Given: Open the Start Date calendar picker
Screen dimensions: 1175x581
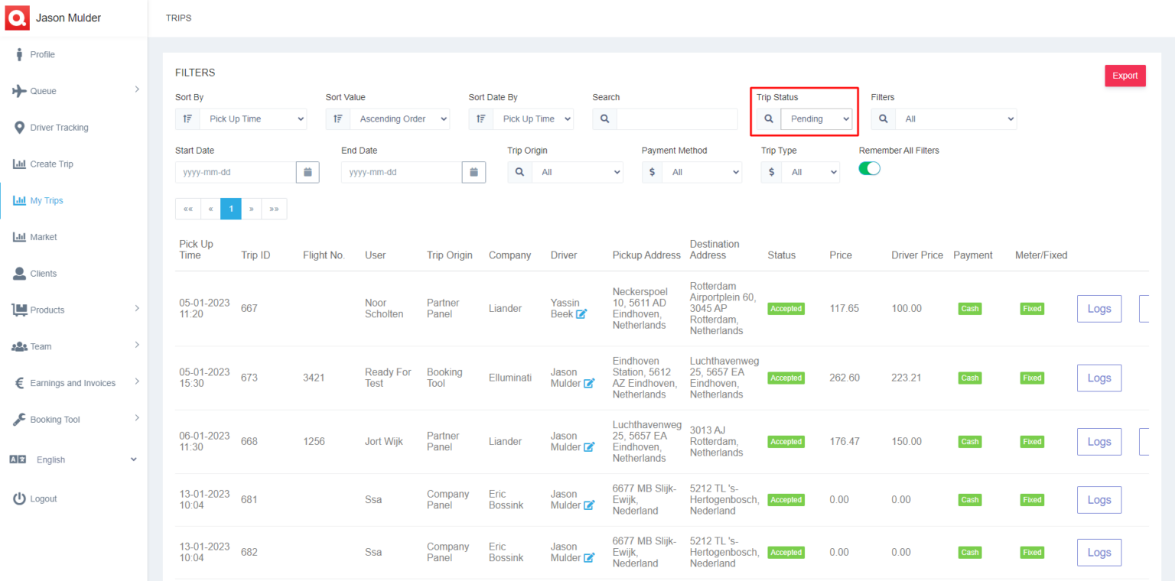Looking at the screenshot, I should coord(308,172).
